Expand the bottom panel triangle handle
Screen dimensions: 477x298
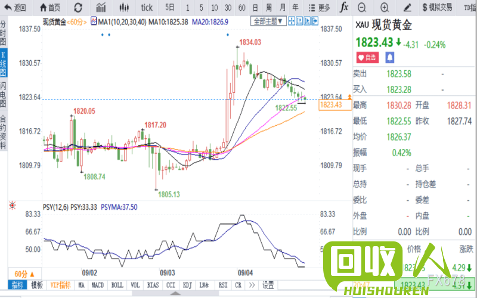point(175,293)
